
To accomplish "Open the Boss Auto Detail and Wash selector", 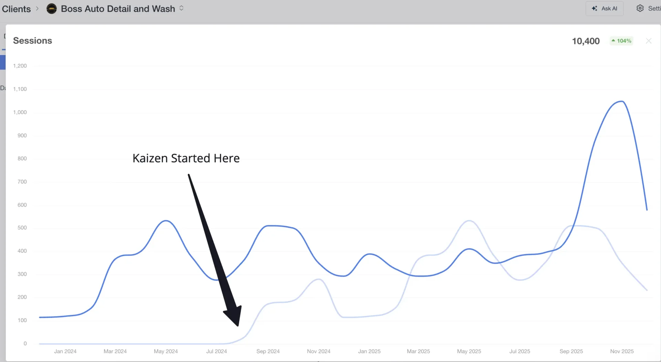I will coord(118,9).
